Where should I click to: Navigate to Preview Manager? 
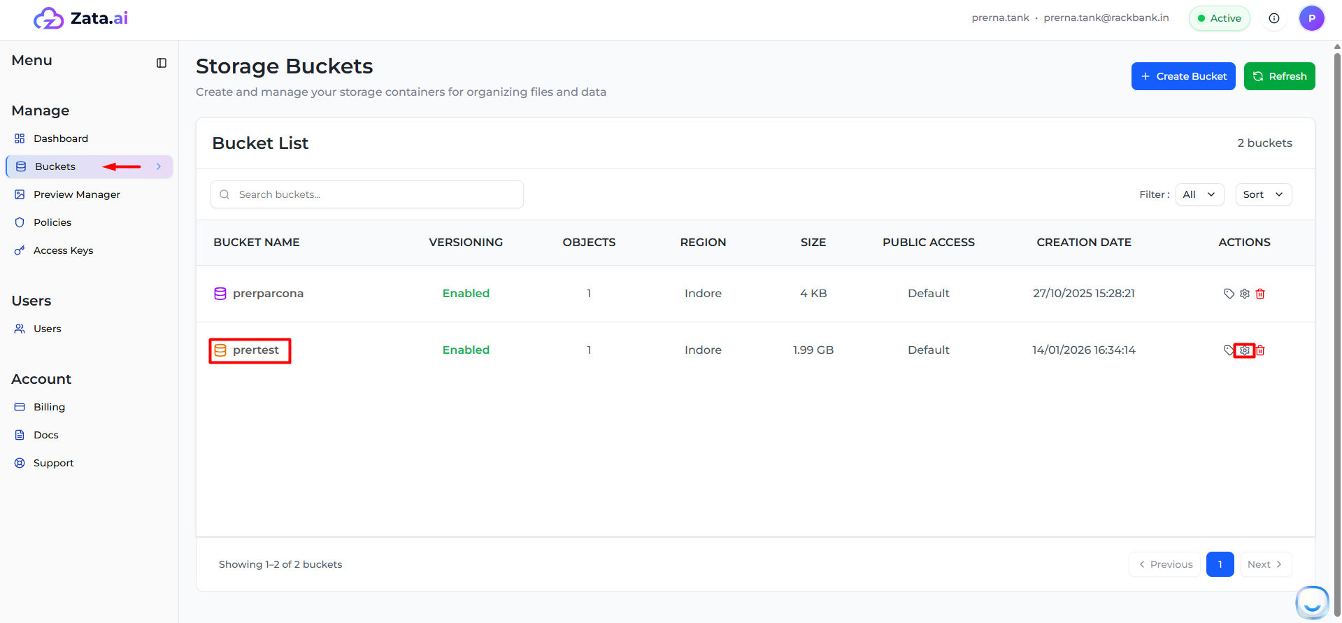coord(77,194)
